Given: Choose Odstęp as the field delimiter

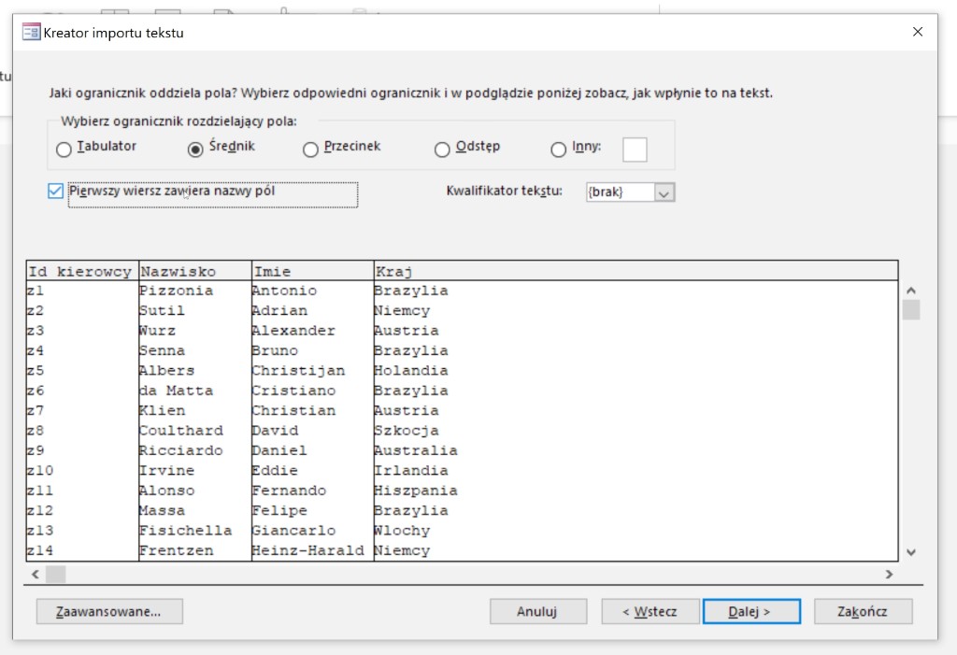Looking at the screenshot, I should [x=442, y=149].
